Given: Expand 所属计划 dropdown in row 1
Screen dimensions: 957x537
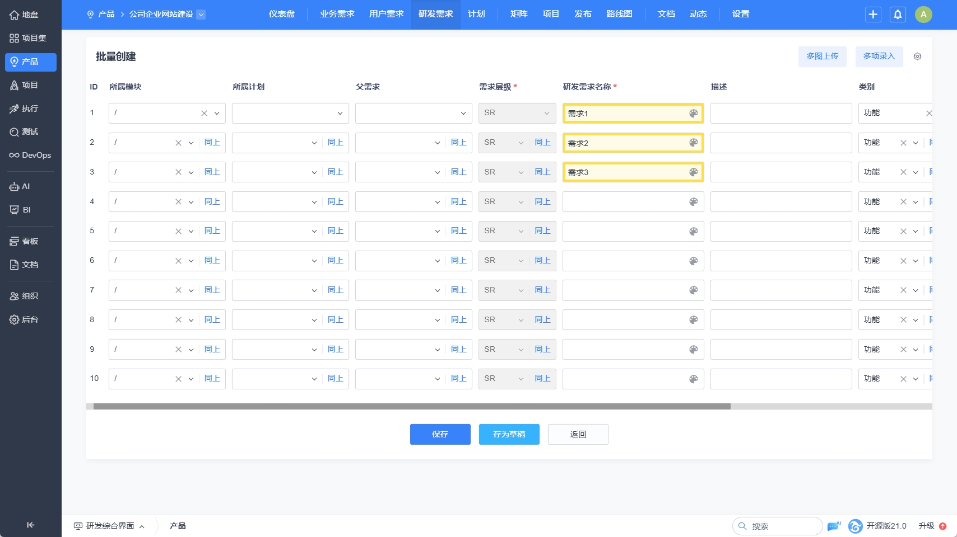Looking at the screenshot, I should coord(340,114).
